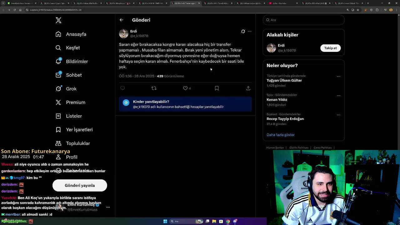The height and width of the screenshot is (225, 400).
Task: Open Microsoft Store from taskbar
Action: click(221, 221)
